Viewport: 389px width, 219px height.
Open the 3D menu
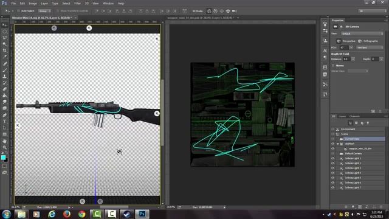[x=86, y=4]
